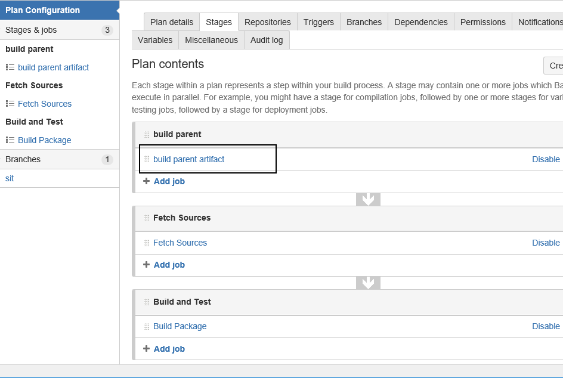The width and height of the screenshot is (563, 378).
Task: Click list icon beside Build Package in sidebar
Action: [10, 140]
